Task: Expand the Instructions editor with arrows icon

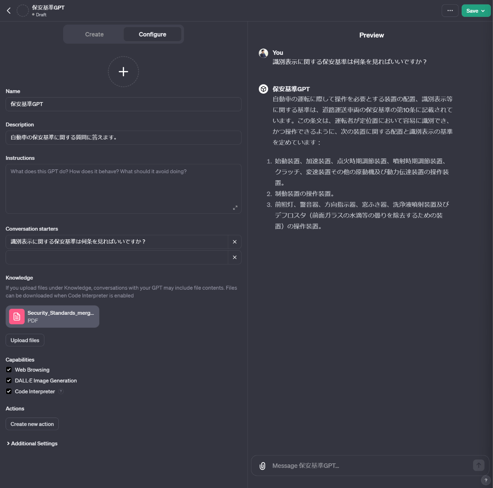Action: (x=235, y=208)
